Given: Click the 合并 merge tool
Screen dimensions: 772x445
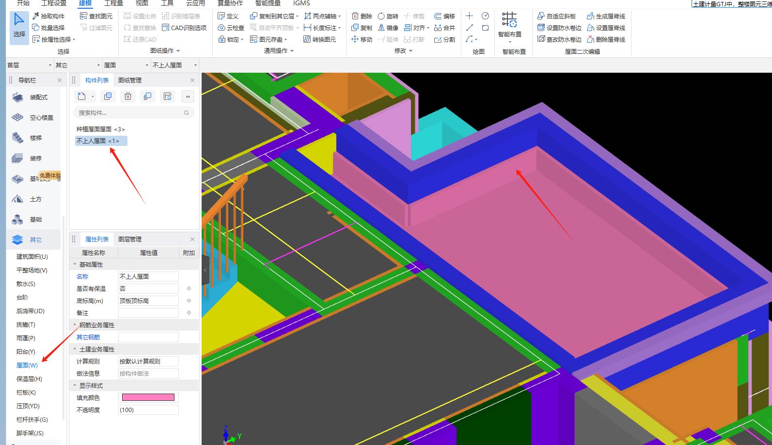Looking at the screenshot, I should [x=445, y=28].
